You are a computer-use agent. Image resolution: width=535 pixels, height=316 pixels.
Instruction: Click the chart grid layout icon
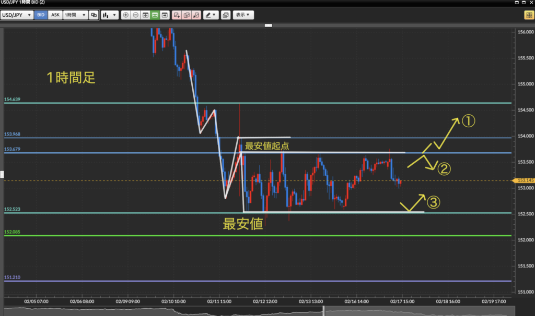click(145, 15)
